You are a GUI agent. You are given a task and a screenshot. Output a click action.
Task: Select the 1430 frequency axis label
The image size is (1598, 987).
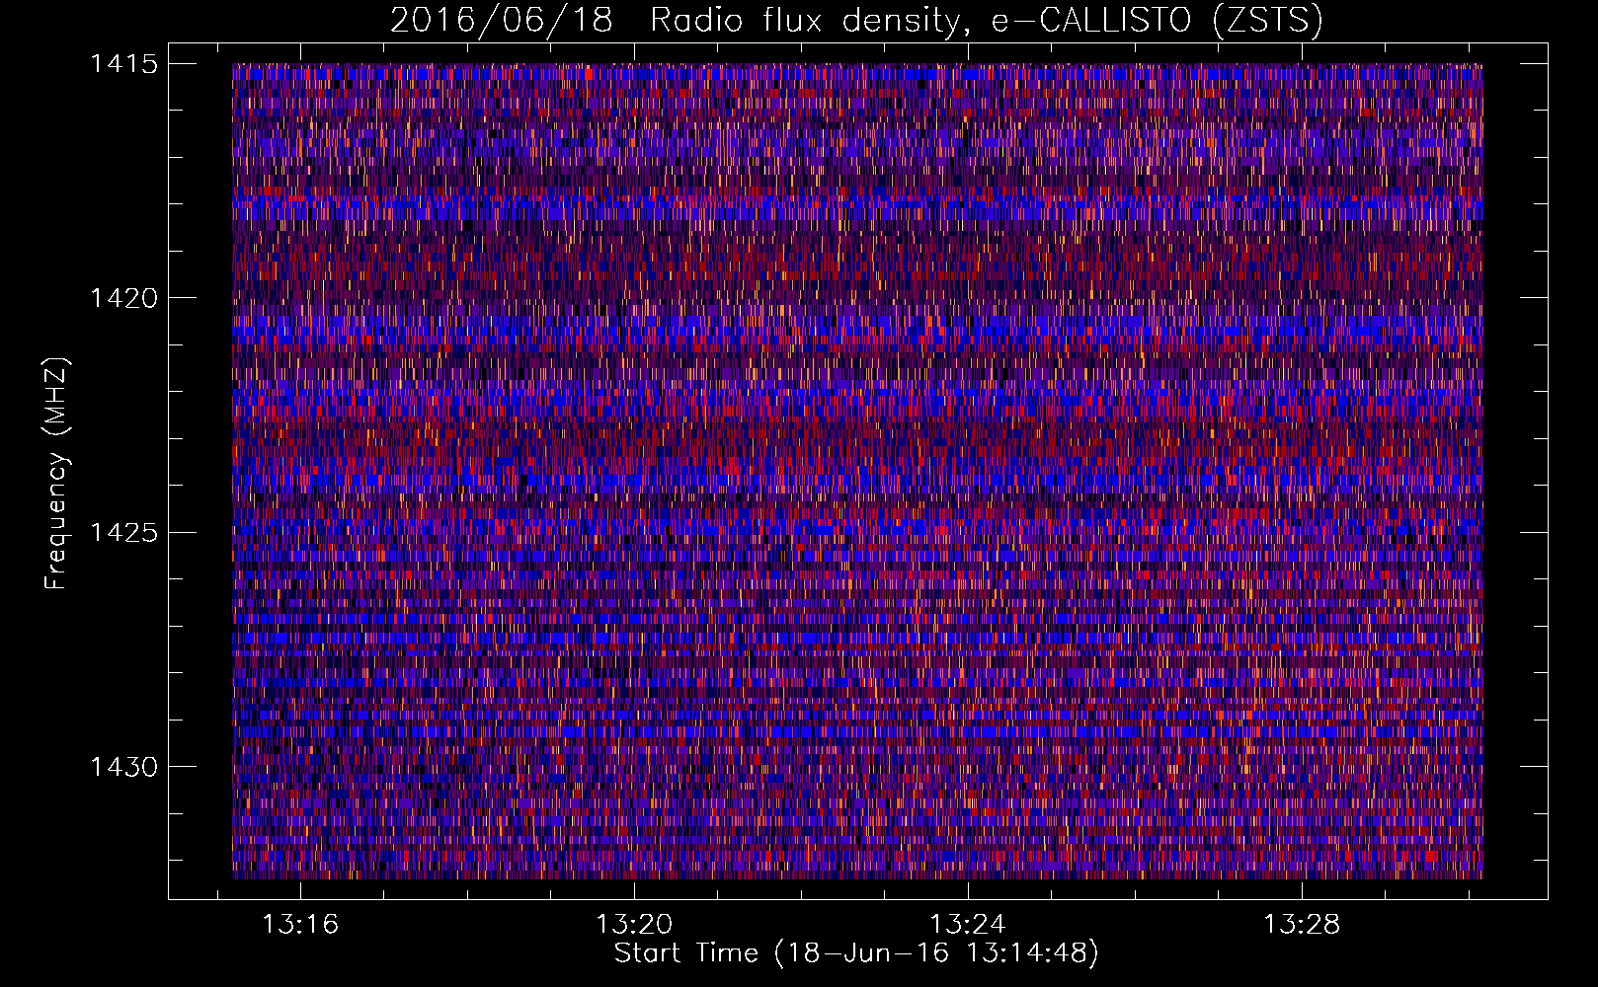tap(123, 767)
